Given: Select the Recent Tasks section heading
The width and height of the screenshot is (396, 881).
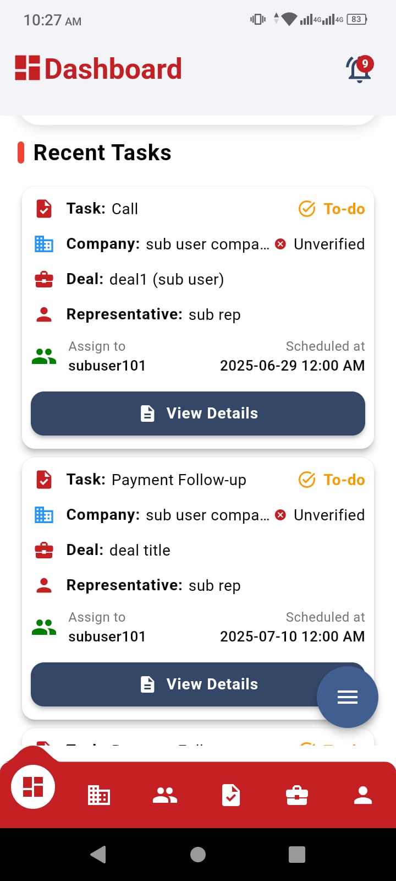Looking at the screenshot, I should tap(102, 153).
